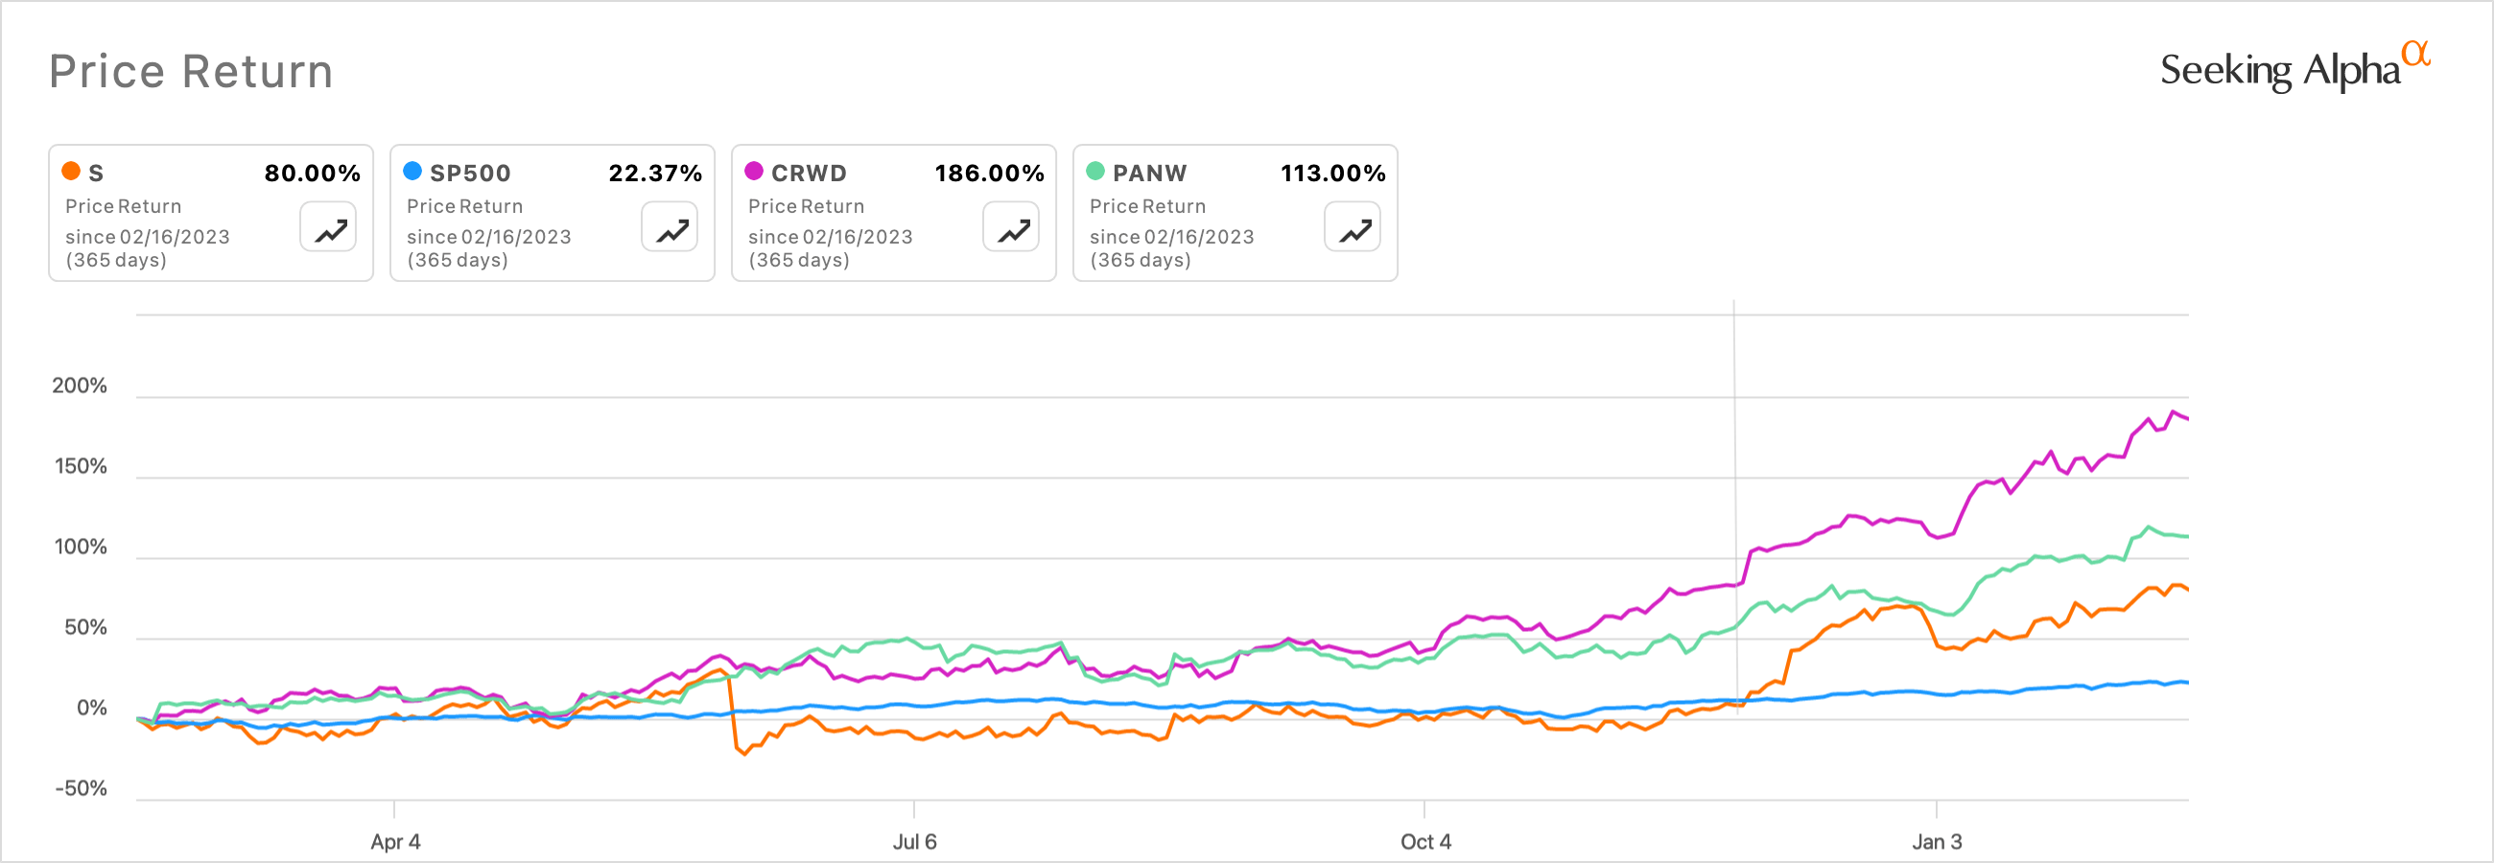
Task: Select the SP500 ticker label
Action: [470, 174]
